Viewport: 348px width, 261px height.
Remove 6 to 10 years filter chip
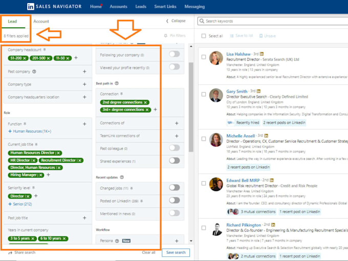point(64,238)
